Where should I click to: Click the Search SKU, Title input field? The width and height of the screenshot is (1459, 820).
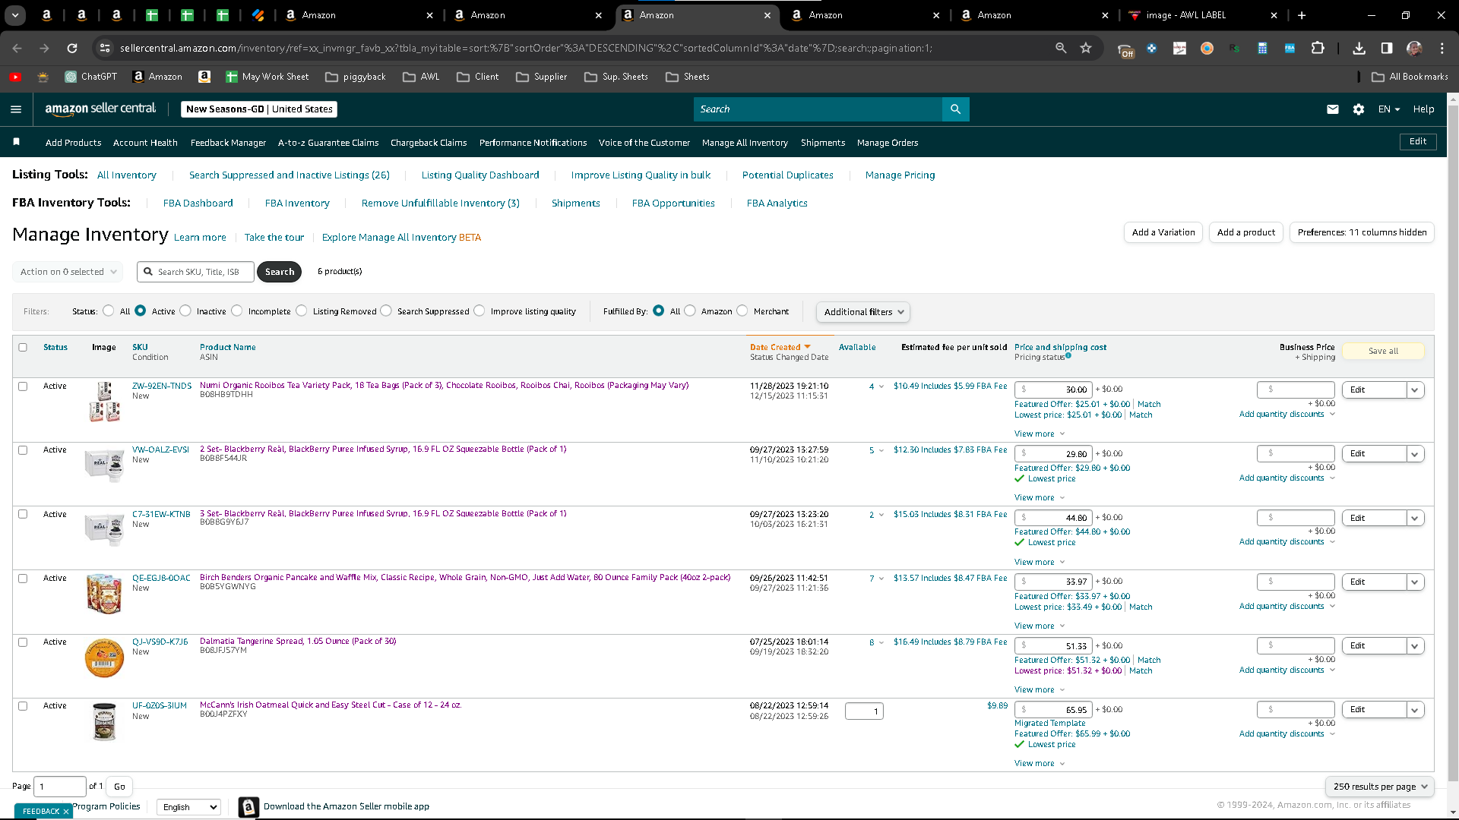[x=196, y=272]
